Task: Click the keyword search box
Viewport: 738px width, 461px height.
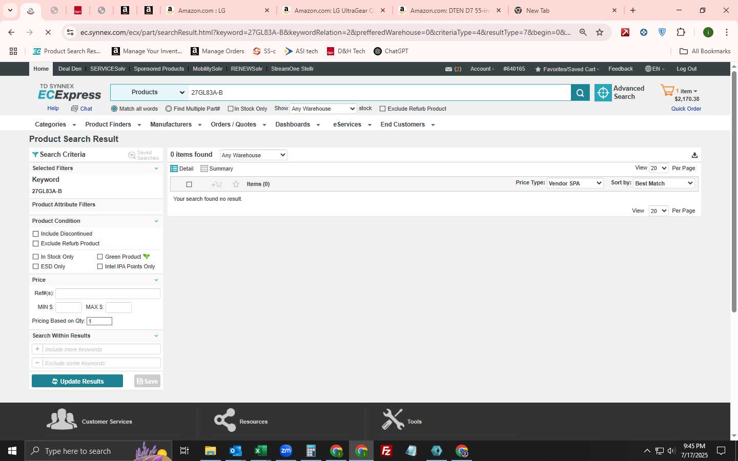Action: point(379,93)
